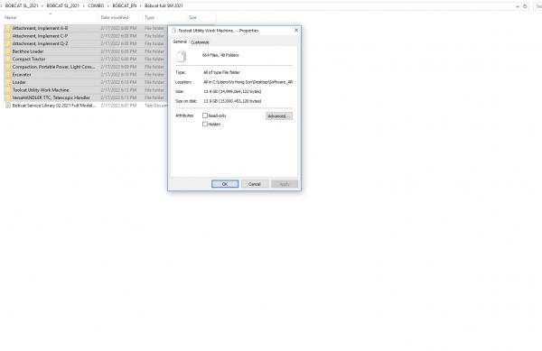This screenshot has height=351, width=542.
Task: Click the Backhoe Loader folder icon
Action: (8, 51)
